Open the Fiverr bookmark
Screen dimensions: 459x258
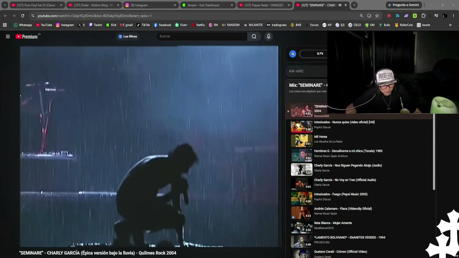[181, 25]
